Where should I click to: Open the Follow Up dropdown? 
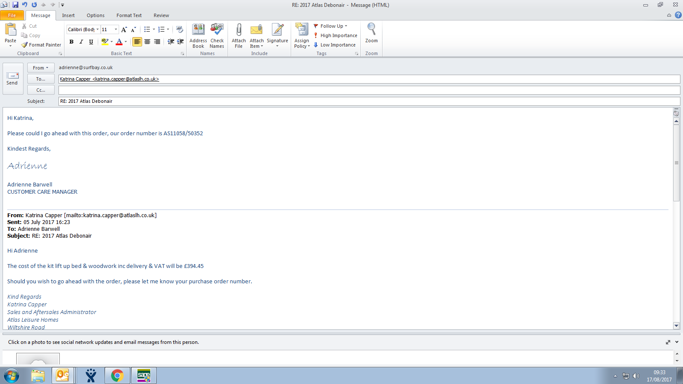coord(332,26)
